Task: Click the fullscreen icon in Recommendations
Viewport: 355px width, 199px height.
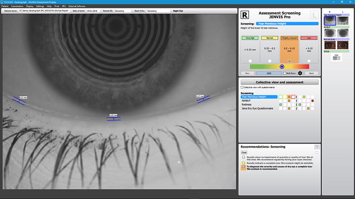Action: pos(317,153)
